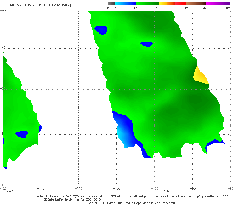This screenshot has width=233, height=205.
Task: Click the swath time '1:08'
Action: click(x=167, y=191)
